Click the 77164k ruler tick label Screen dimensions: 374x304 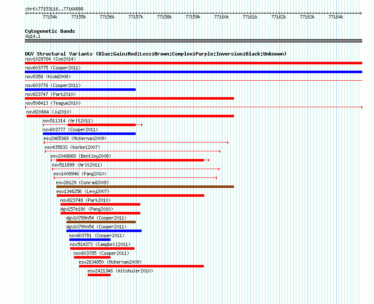click(x=336, y=17)
